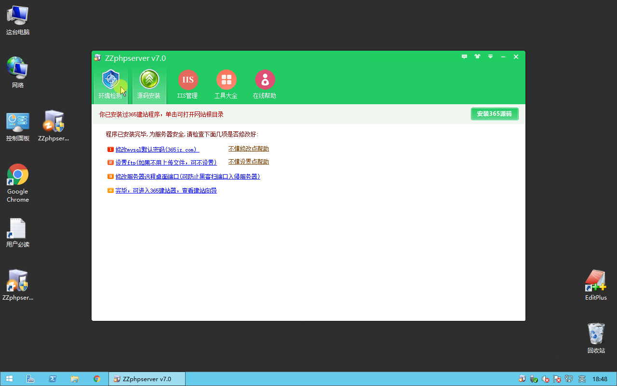617x386 pixels.
Task: Switch input language via 英 indicator
Action: (x=582, y=379)
